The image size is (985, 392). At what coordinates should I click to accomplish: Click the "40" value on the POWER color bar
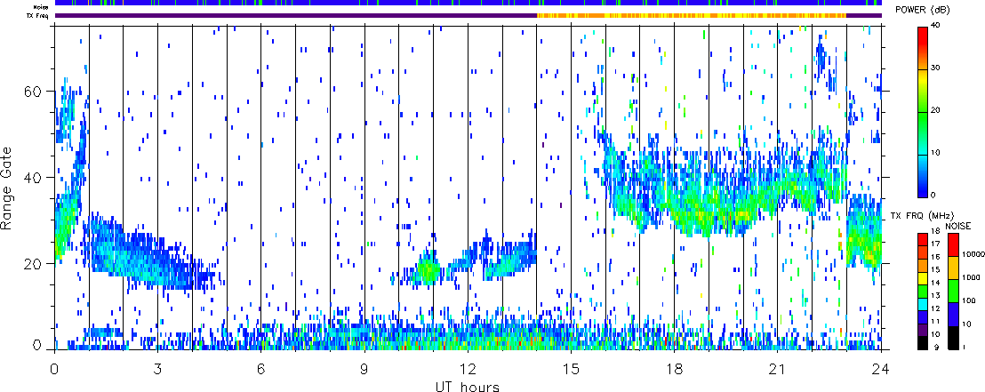tap(936, 25)
